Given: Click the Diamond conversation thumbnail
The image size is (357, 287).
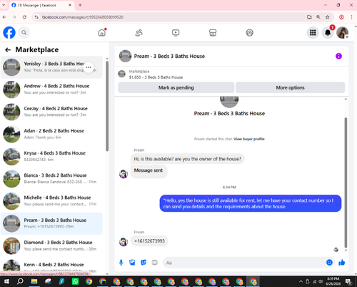Looking at the screenshot, I should click(x=11, y=246).
